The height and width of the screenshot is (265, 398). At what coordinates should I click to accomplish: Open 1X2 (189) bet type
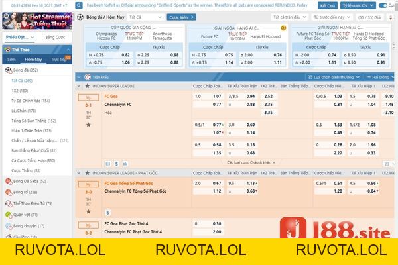coord(20,91)
